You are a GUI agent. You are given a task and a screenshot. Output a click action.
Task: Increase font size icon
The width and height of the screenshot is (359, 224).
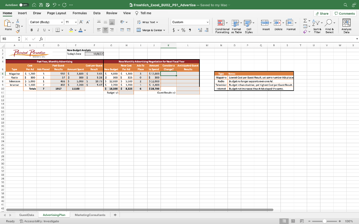pos(81,22)
